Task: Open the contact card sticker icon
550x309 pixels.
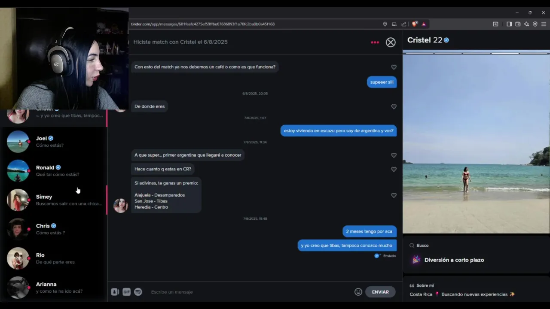Action: click(115, 292)
